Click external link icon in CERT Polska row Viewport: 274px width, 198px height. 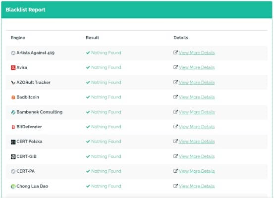(x=175, y=141)
